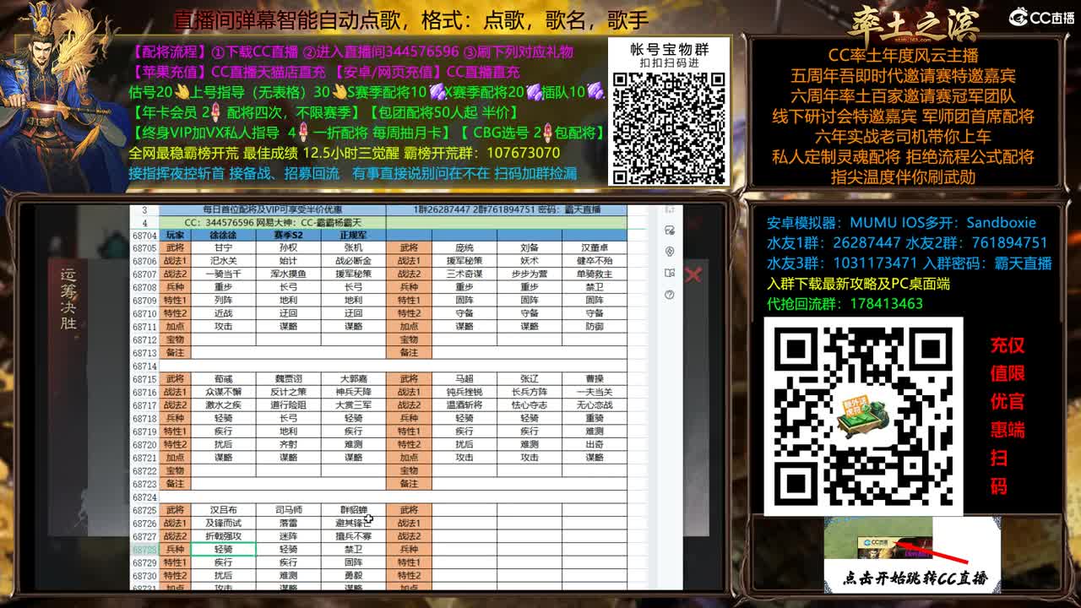This screenshot has height=608, width=1081.
Task: Select the cell 汉吕布
Action: (223, 511)
